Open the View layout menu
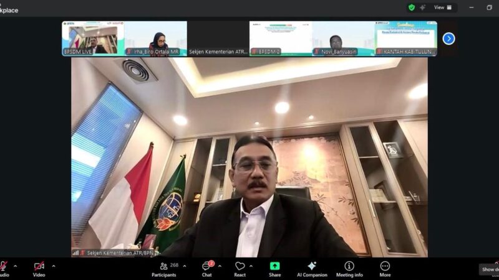 coord(443,7)
